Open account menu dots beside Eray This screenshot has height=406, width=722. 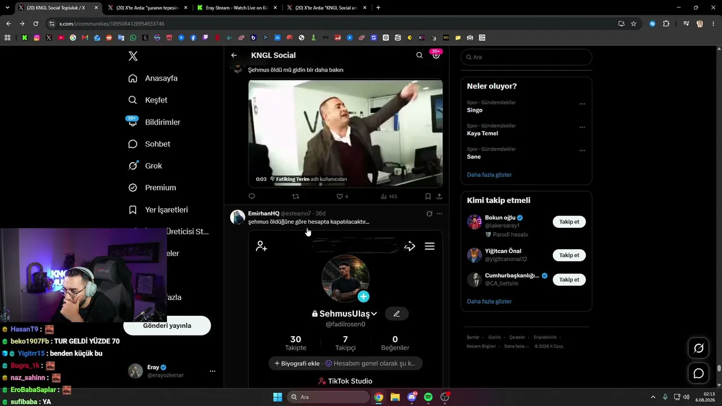click(x=213, y=371)
